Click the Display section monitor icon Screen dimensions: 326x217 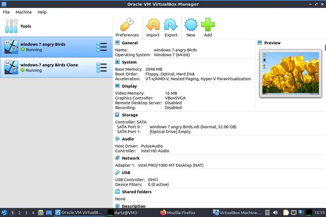click(117, 86)
